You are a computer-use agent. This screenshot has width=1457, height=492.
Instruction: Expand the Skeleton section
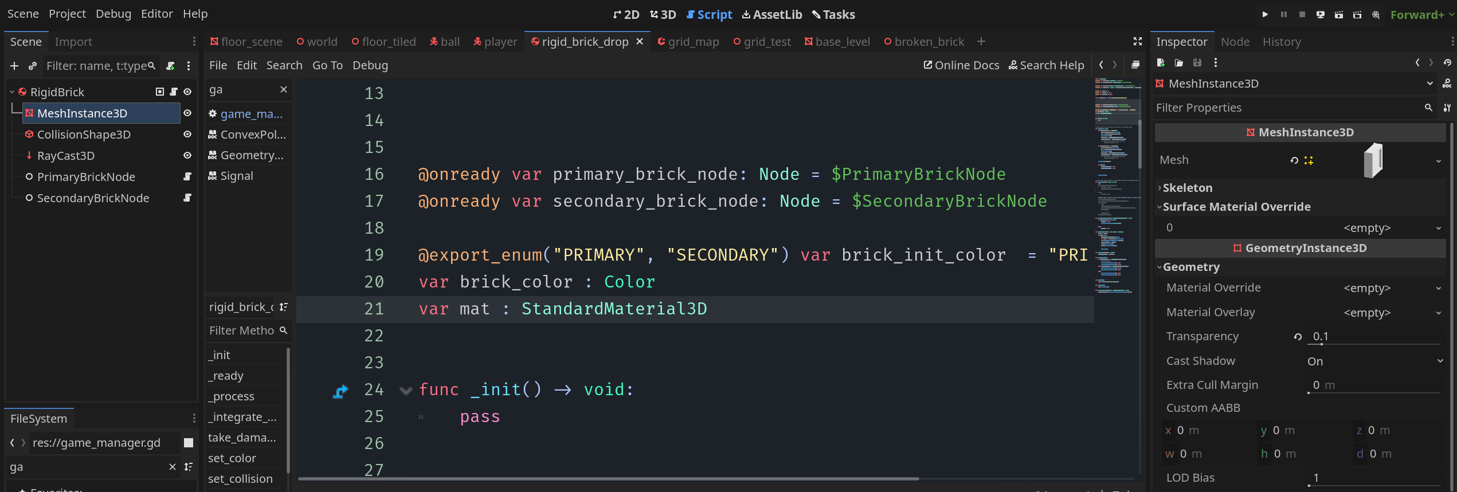[x=1300, y=188]
